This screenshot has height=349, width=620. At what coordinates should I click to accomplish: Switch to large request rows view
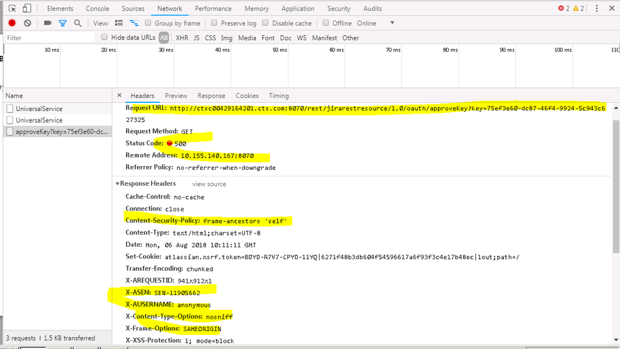pyautogui.click(x=119, y=23)
